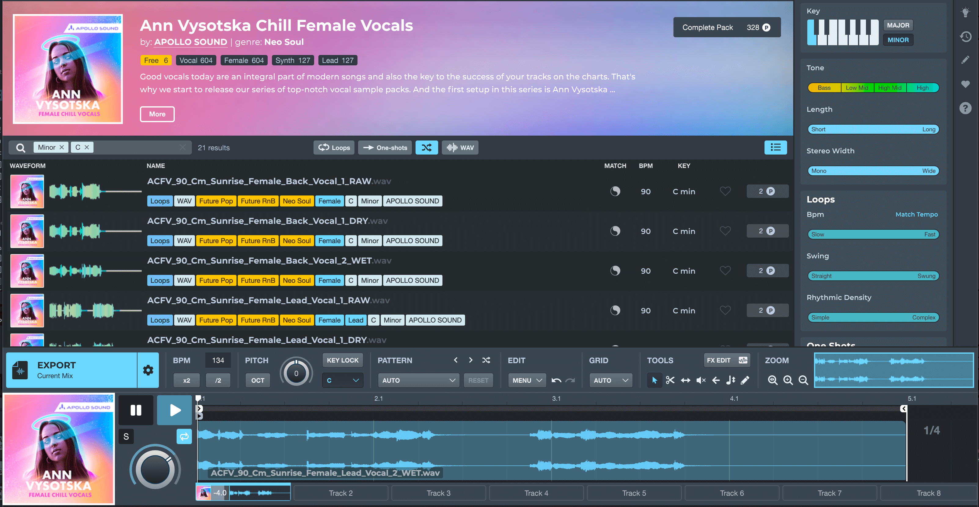Click the Stereo Width Mono-Wide slider
979x507 pixels.
(x=873, y=171)
